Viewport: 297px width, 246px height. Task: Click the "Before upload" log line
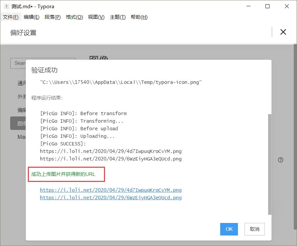pos(79,129)
